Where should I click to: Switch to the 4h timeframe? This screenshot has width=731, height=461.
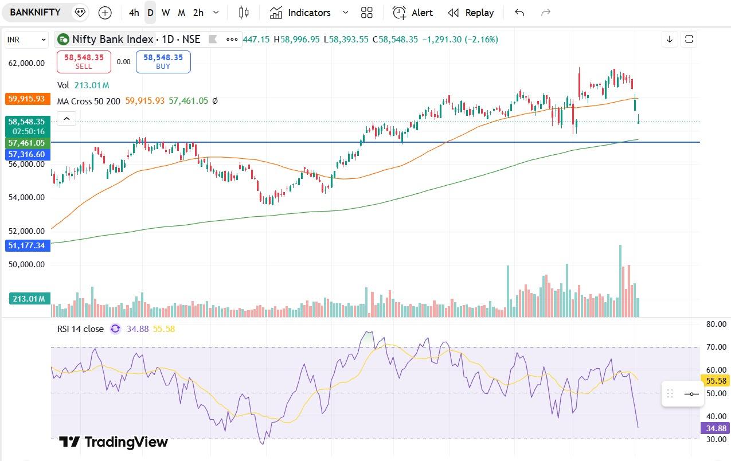134,13
